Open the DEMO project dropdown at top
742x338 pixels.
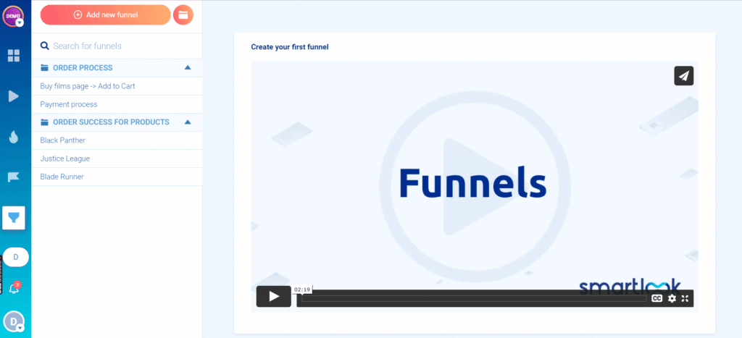14,14
